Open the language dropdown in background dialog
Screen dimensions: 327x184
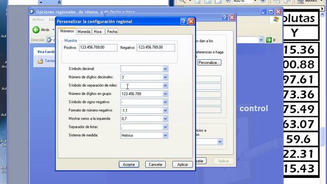click(x=220, y=142)
